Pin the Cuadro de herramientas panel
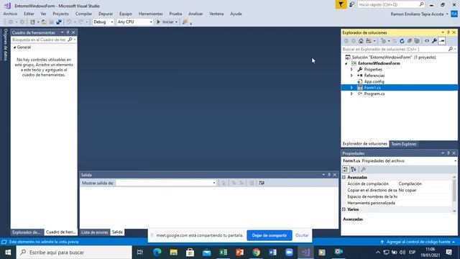 point(68,32)
